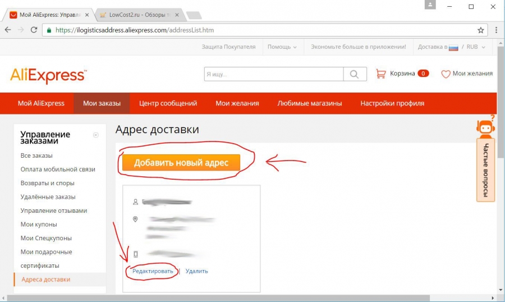Image resolution: width=505 pixels, height=302 pixels.
Task: Go to Центр сообщений
Action: click(x=168, y=103)
